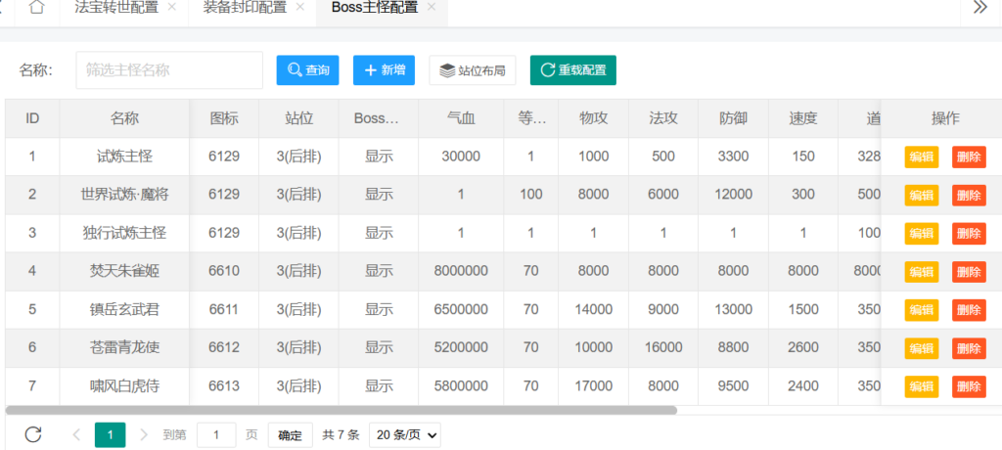Switch to 装备封印配置 tab

coord(245,7)
